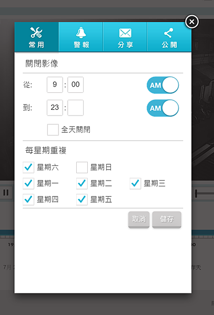Click the 儲存 button

pyautogui.click(x=167, y=219)
